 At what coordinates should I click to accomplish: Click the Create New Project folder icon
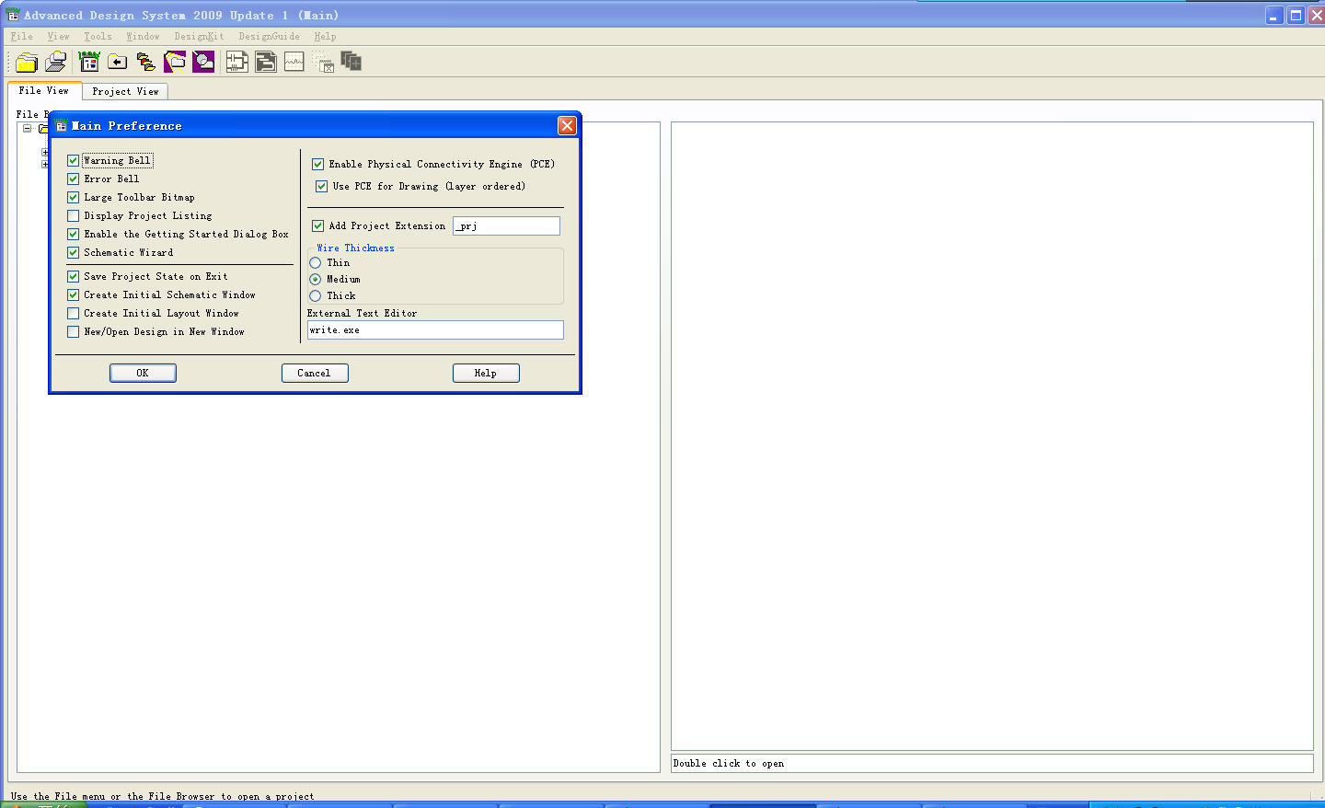27,62
